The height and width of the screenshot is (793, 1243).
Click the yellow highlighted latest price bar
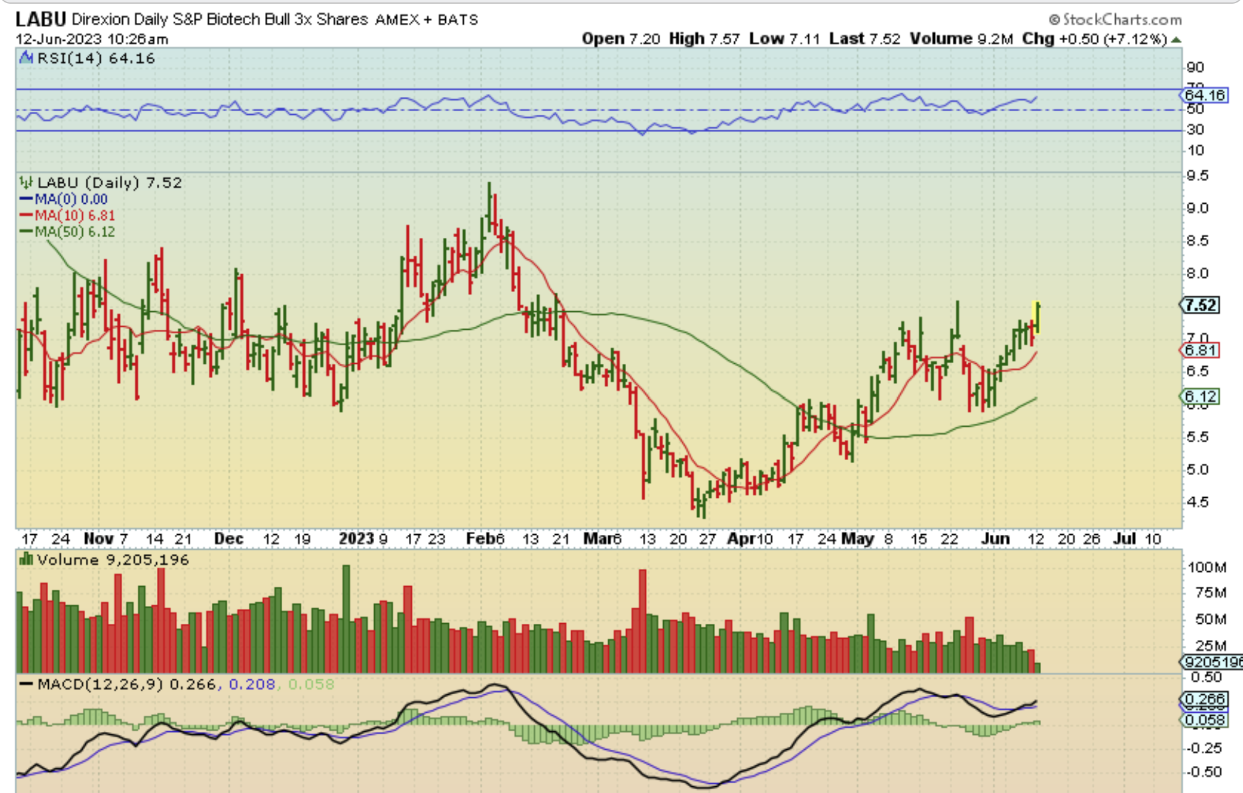1036,318
